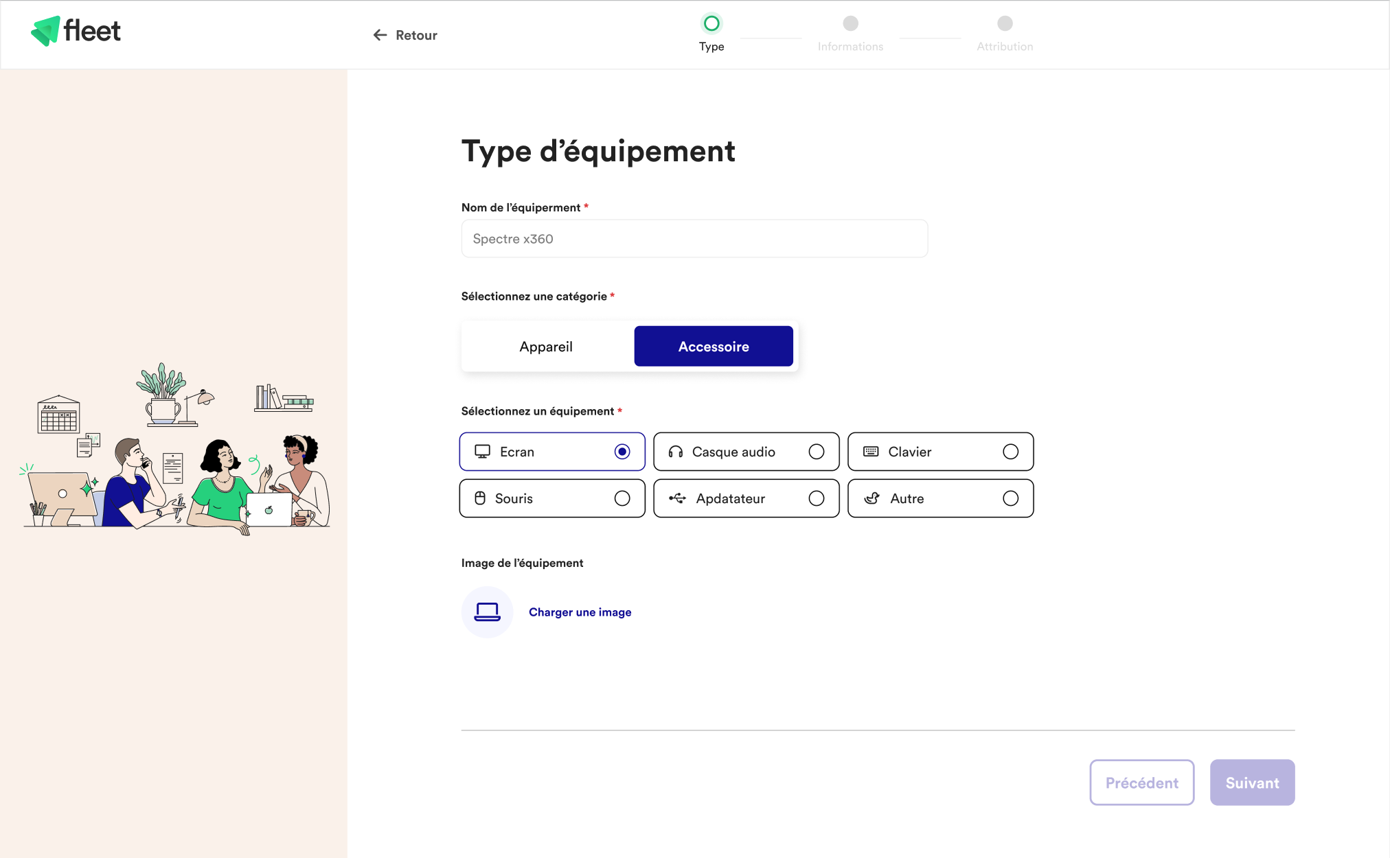Click the Souris mouse icon
The image size is (1390, 858).
(x=481, y=497)
